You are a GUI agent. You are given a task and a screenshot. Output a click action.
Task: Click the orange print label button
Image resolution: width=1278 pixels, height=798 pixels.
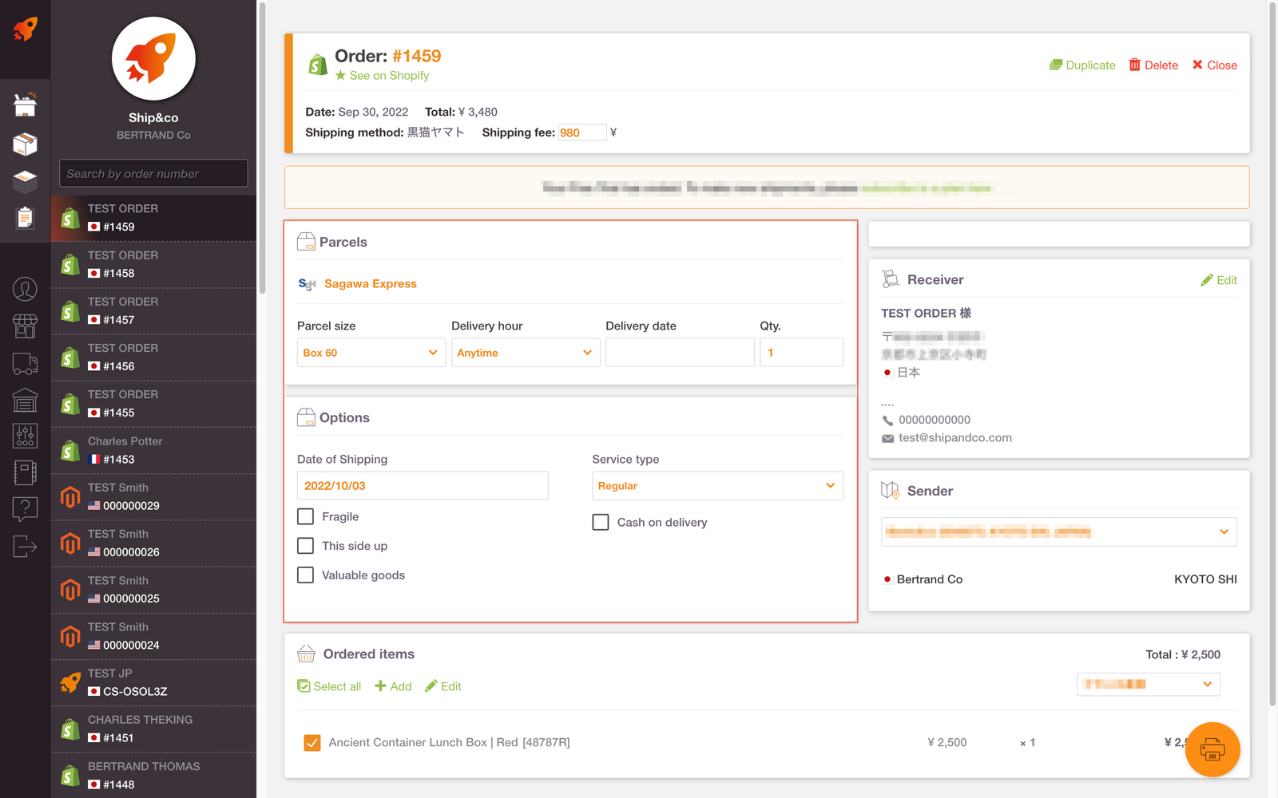[1212, 749]
